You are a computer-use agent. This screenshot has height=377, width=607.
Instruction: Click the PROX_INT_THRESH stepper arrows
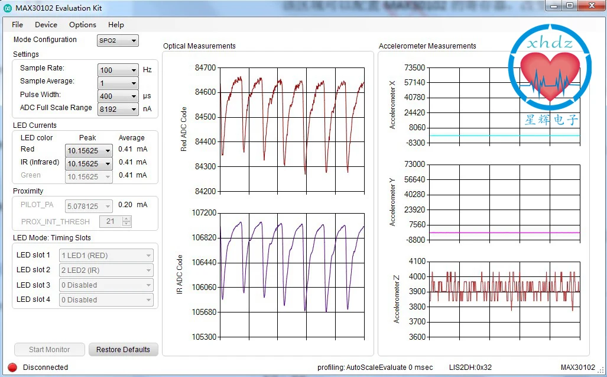[126, 221]
